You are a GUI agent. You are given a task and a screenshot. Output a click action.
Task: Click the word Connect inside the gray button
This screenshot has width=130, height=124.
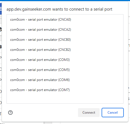coord(89,113)
